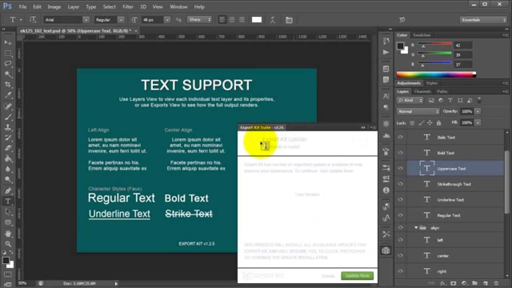Open the Window menu
Screen dimensions: 512x288
179,7
